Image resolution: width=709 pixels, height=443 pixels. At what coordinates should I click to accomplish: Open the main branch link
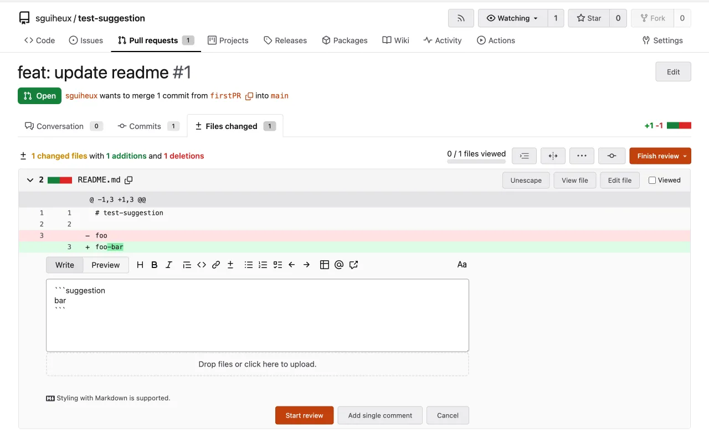[x=280, y=96]
